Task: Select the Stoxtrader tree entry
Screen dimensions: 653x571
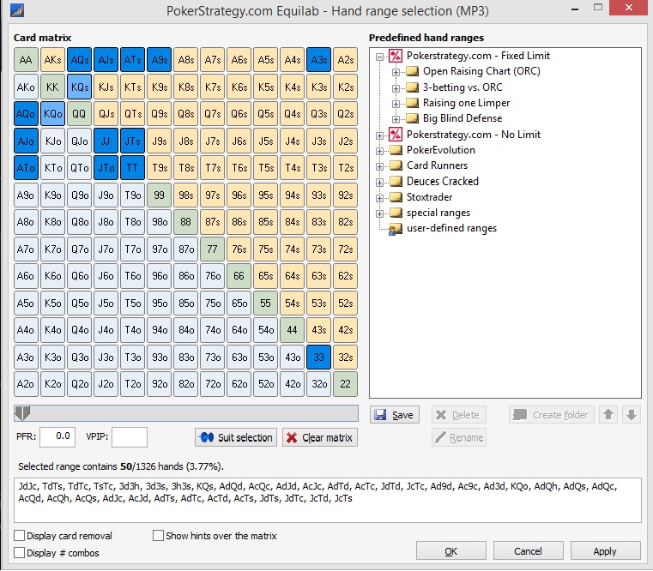Action: [429, 197]
